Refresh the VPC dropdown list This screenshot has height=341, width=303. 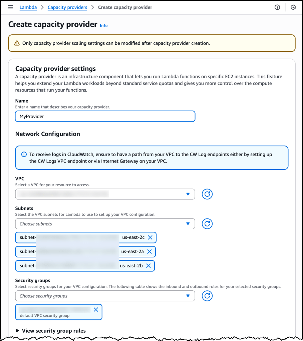click(x=207, y=194)
